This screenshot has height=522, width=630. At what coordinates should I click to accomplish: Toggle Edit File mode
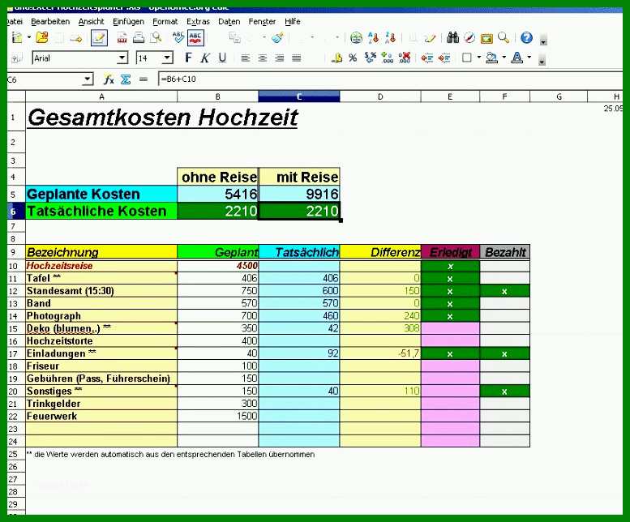[99, 38]
